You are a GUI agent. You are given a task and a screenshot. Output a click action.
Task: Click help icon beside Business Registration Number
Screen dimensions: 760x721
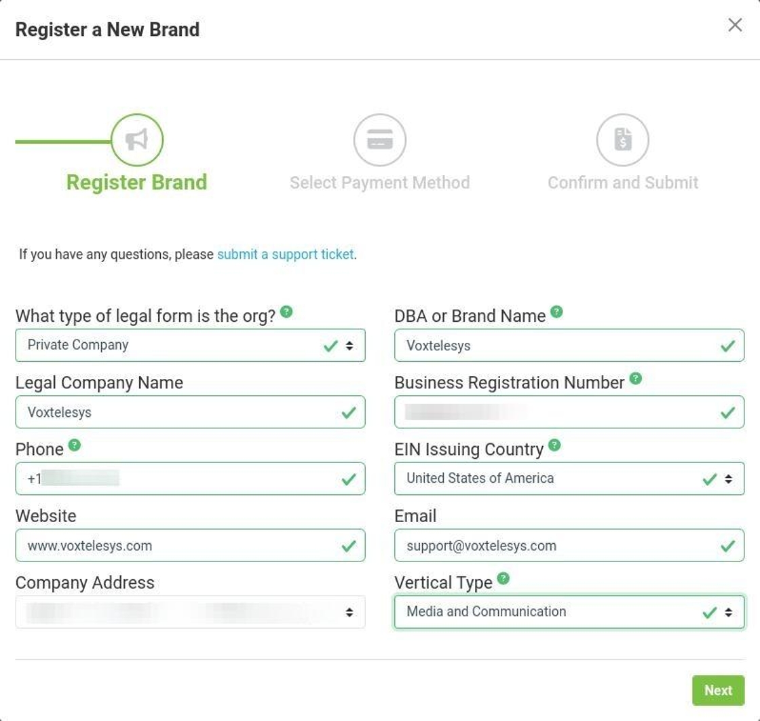point(635,378)
